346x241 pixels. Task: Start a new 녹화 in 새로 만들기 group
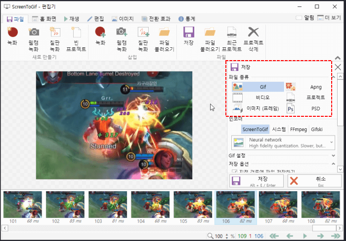pyautogui.click(x=12, y=36)
